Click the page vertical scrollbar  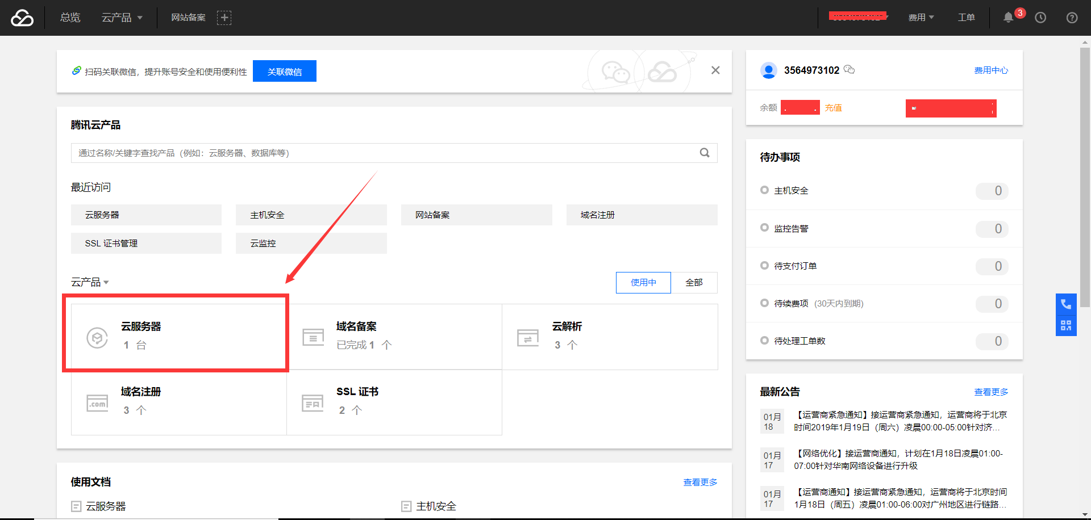1085,177
